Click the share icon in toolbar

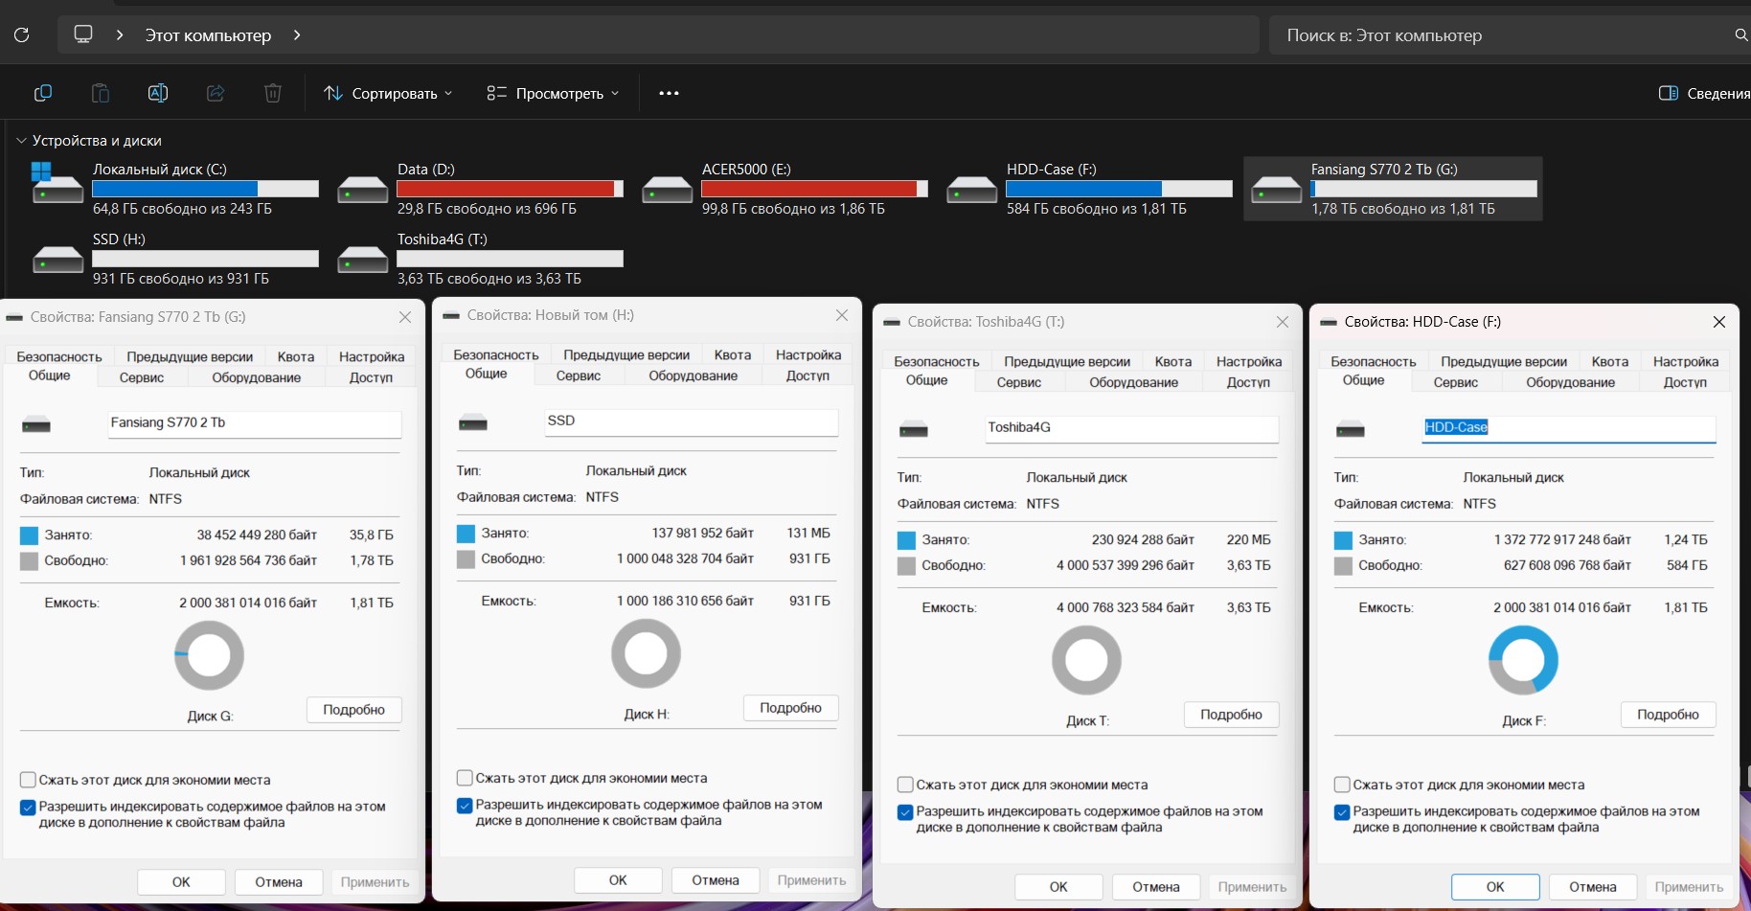coord(216,93)
